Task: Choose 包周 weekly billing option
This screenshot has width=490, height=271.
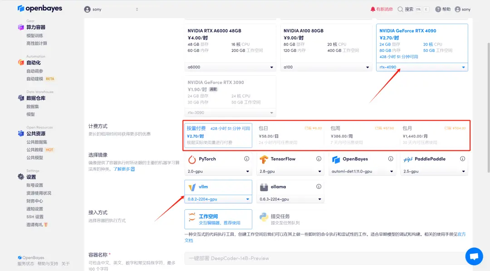Action: click(362, 135)
